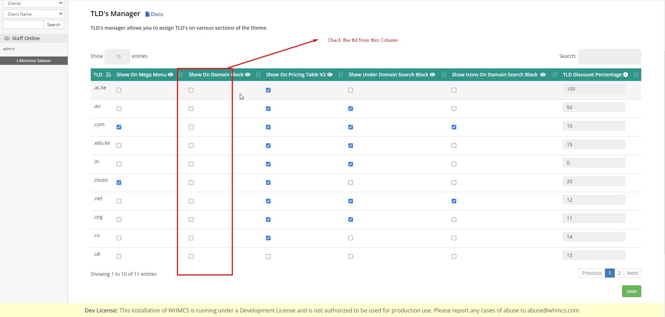This screenshot has width=665, height=317.
Task: Go to page 2 of the table
Action: coord(619,273)
